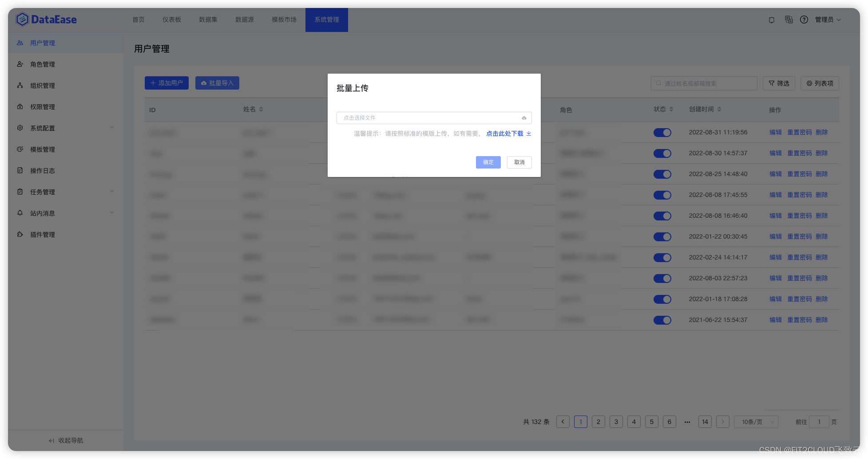868x459 pixels.
Task: Click the 点击选择文件 file input field
Action: click(434, 118)
